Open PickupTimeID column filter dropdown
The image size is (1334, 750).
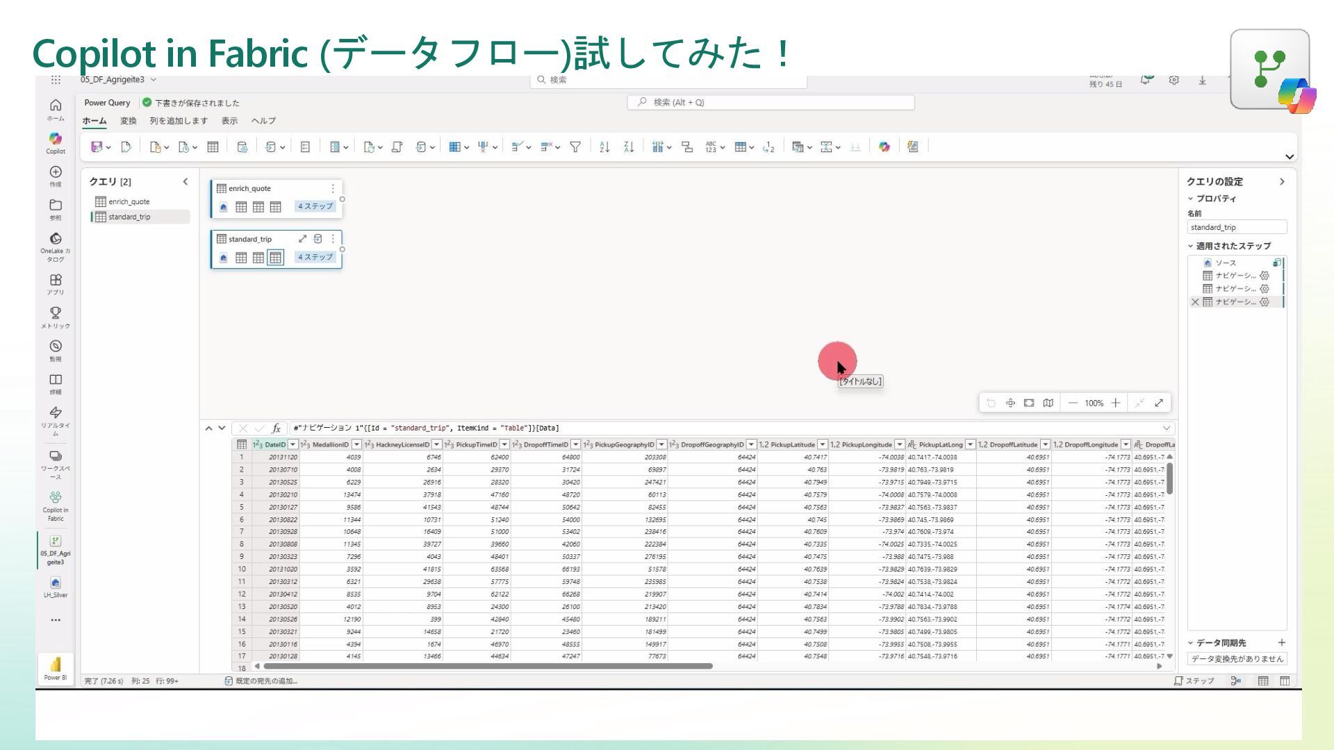[x=504, y=444]
